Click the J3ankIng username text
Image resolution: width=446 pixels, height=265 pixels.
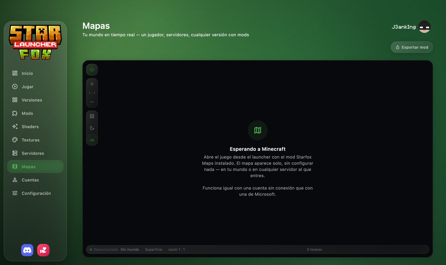click(x=404, y=27)
